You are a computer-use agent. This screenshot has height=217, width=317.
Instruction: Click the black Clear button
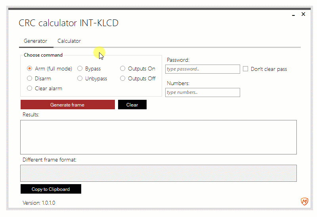(x=132, y=105)
